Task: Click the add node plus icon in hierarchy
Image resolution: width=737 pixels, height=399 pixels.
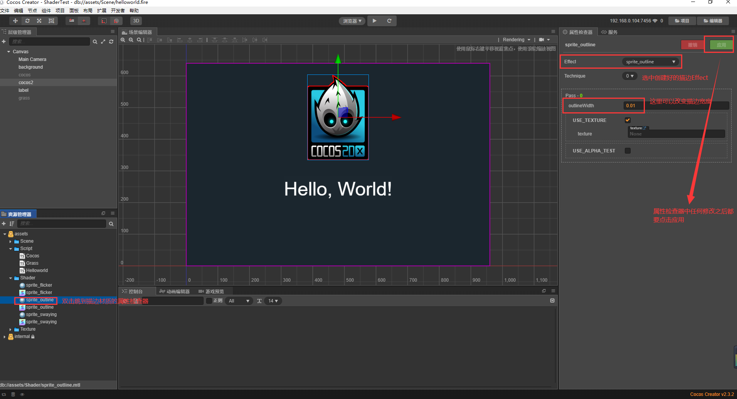Action: [4, 42]
